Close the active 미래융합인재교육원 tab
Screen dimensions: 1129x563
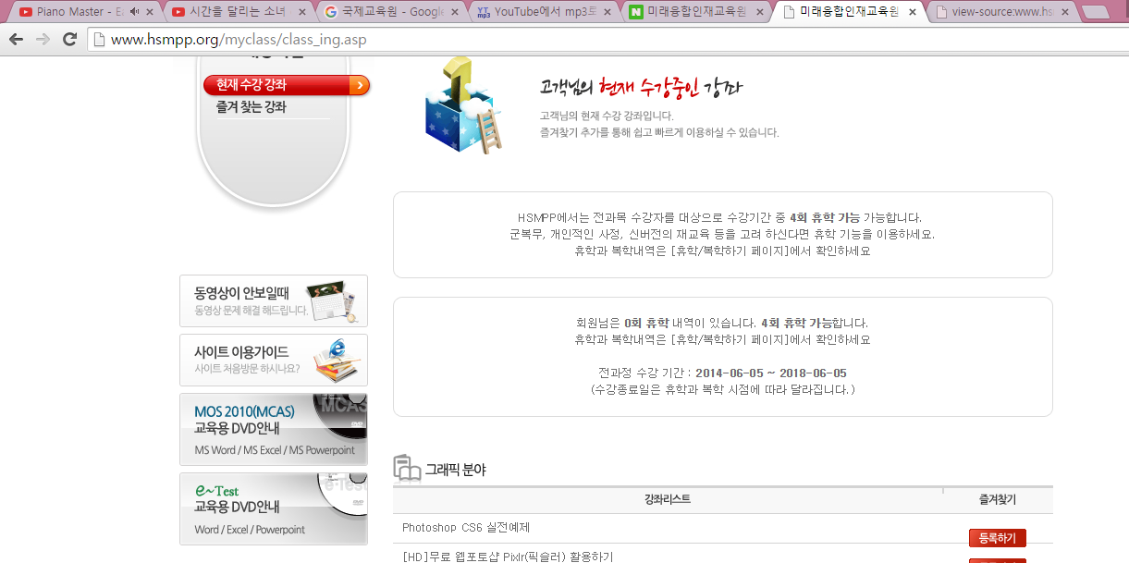pos(912,12)
